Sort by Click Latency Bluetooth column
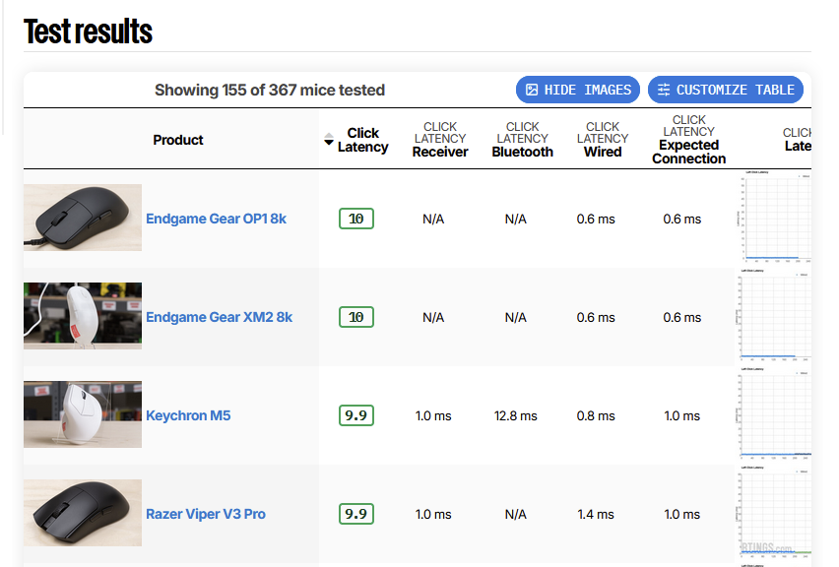The height and width of the screenshot is (567, 839). [522, 140]
